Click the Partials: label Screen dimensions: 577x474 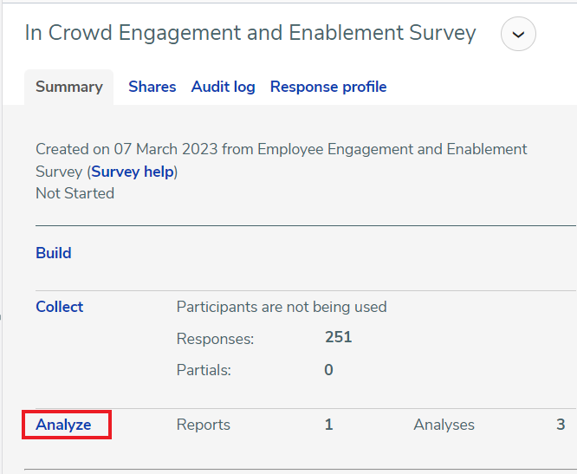[x=204, y=370]
